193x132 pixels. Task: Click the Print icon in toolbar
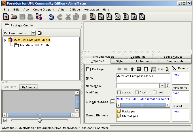click(30, 17)
